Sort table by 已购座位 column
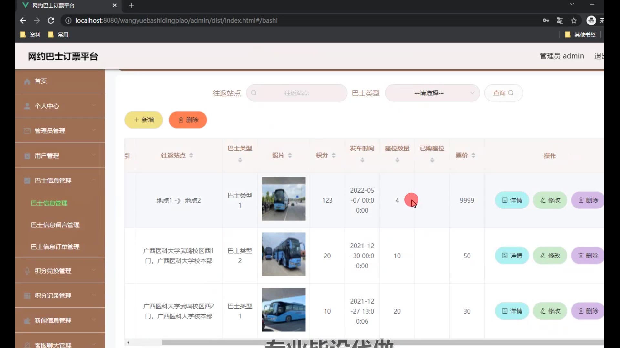 pos(432,160)
